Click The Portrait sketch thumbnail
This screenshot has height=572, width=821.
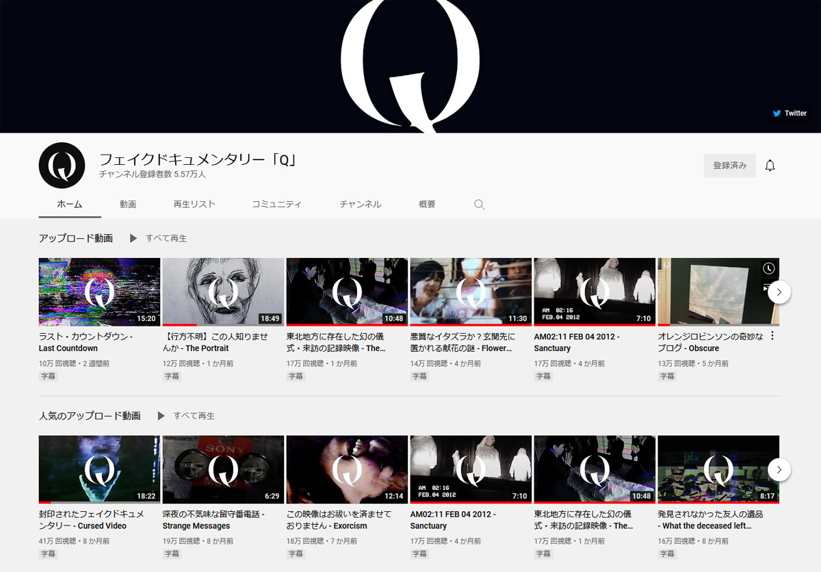pos(223,291)
